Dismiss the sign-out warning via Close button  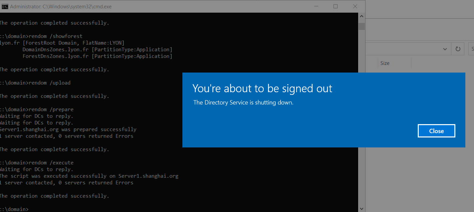click(x=436, y=131)
